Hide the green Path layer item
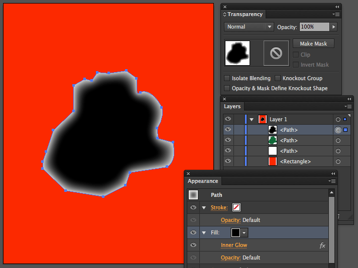This screenshot has height=268, width=358. pyautogui.click(x=228, y=140)
